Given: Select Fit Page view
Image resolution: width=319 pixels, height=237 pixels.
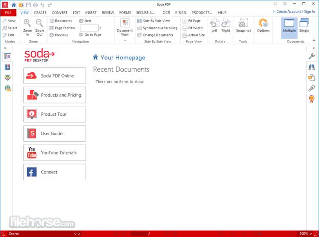Looking at the screenshot, I should tap(191, 21).
